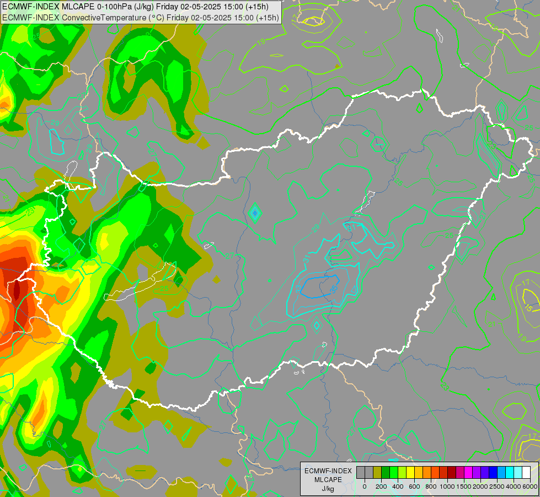Click the legend value 2500
Screen dimensions: 540x497
(x=497, y=487)
